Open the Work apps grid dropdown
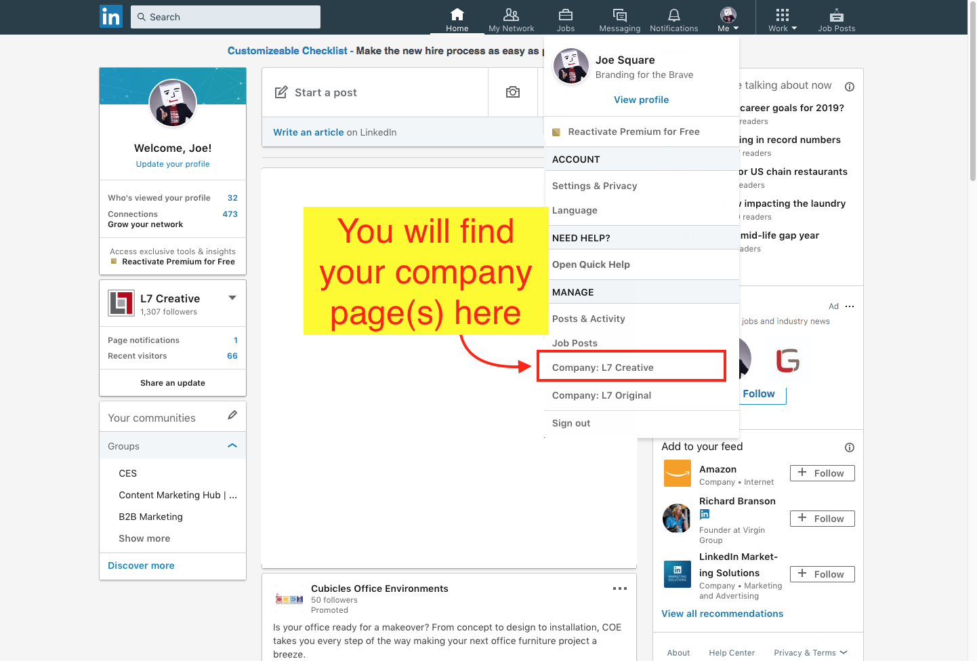 (x=783, y=19)
